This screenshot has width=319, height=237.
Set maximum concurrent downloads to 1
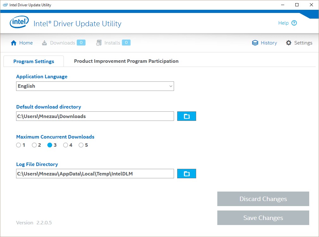tap(19, 145)
